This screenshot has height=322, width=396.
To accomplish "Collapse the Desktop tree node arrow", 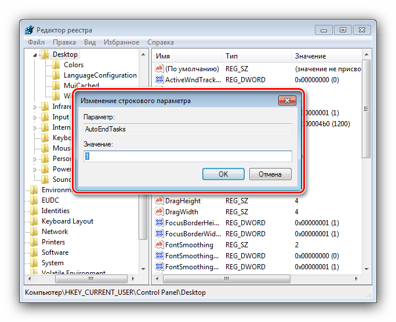I will click(x=35, y=55).
